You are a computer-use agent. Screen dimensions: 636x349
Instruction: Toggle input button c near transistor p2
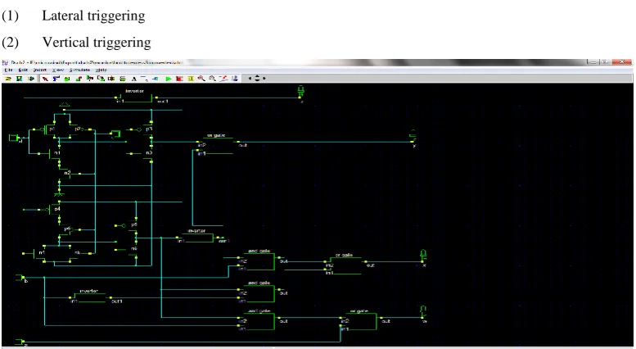pos(115,134)
